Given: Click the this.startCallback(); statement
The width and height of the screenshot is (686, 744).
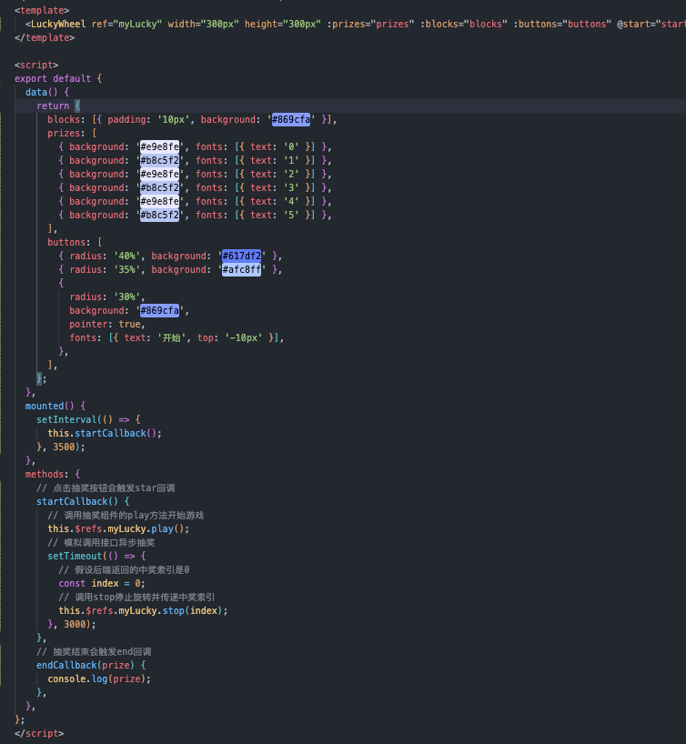Looking at the screenshot, I should click(x=105, y=433).
